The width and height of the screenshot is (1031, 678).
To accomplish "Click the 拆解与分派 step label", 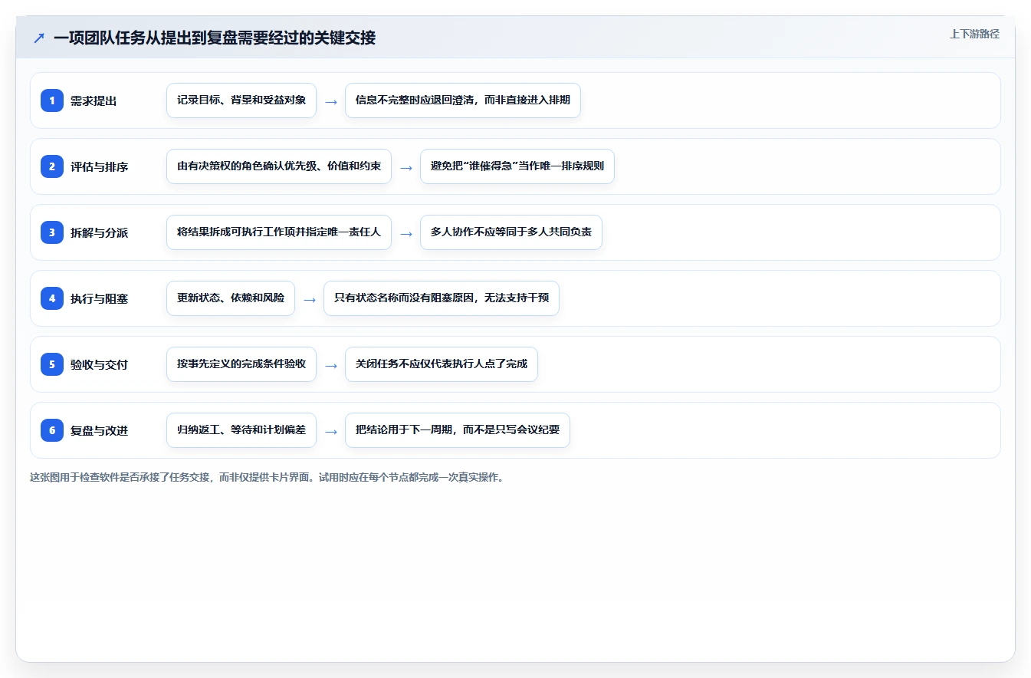I will coord(99,232).
